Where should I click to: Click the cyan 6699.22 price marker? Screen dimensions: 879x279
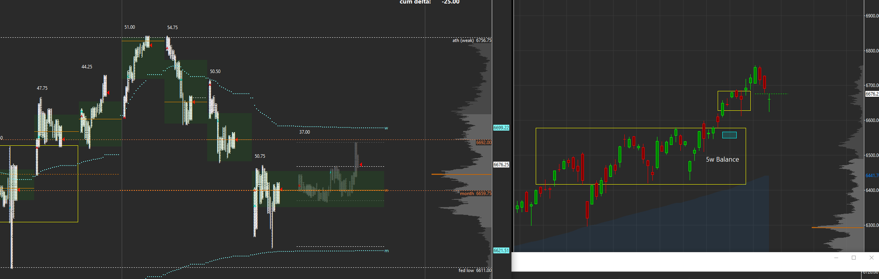tap(501, 128)
